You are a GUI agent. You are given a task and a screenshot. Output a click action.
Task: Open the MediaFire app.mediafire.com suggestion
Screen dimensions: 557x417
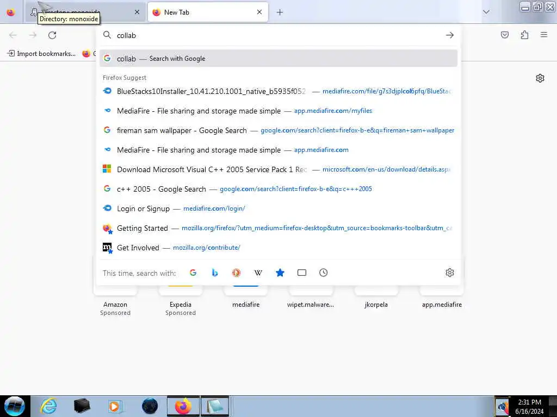pos(278,150)
